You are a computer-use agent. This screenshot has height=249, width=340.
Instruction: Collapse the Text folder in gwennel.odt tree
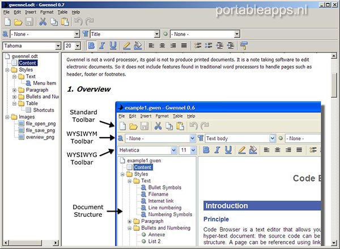[14, 76]
